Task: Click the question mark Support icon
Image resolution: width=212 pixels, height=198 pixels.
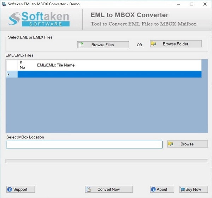Action: (x=10, y=189)
